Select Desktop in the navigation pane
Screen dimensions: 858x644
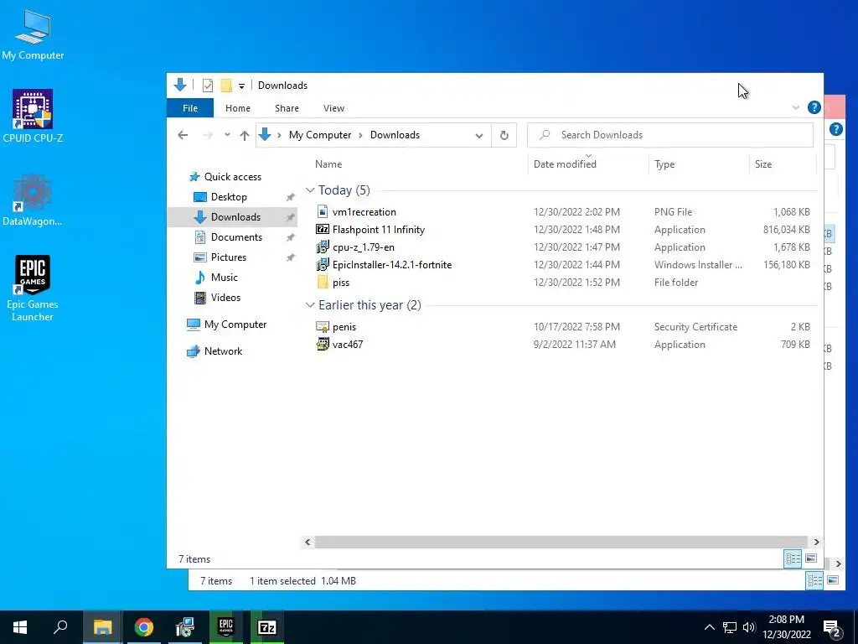tap(229, 196)
